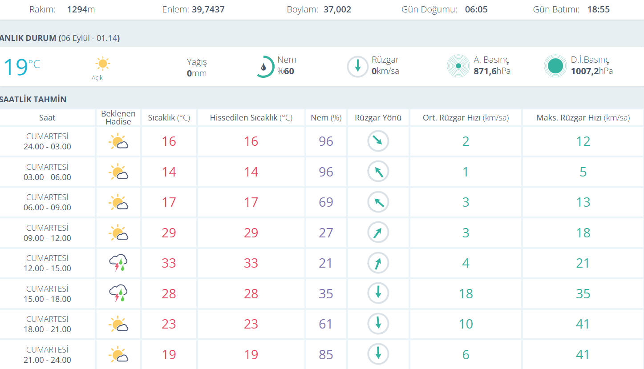Click the 'Rüzgar Yönü' column header
Screen dimensions: 644x369
(x=378, y=118)
